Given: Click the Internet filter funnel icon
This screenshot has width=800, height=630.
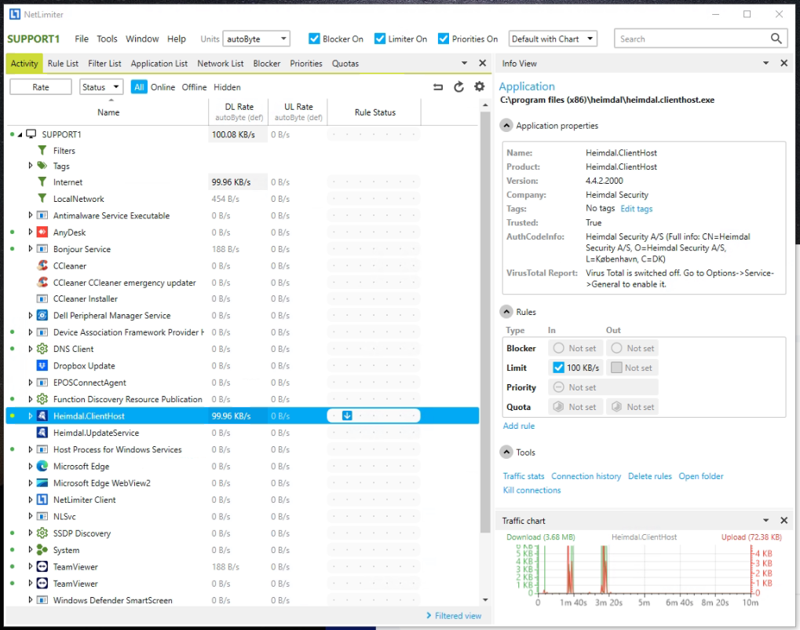Looking at the screenshot, I should (x=42, y=182).
